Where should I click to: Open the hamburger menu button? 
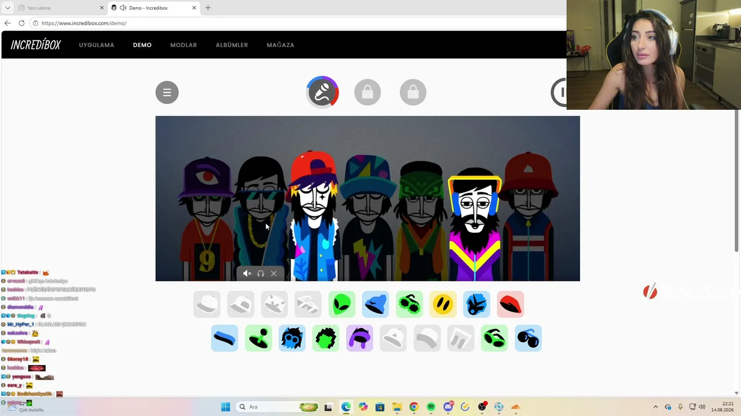pyautogui.click(x=167, y=92)
